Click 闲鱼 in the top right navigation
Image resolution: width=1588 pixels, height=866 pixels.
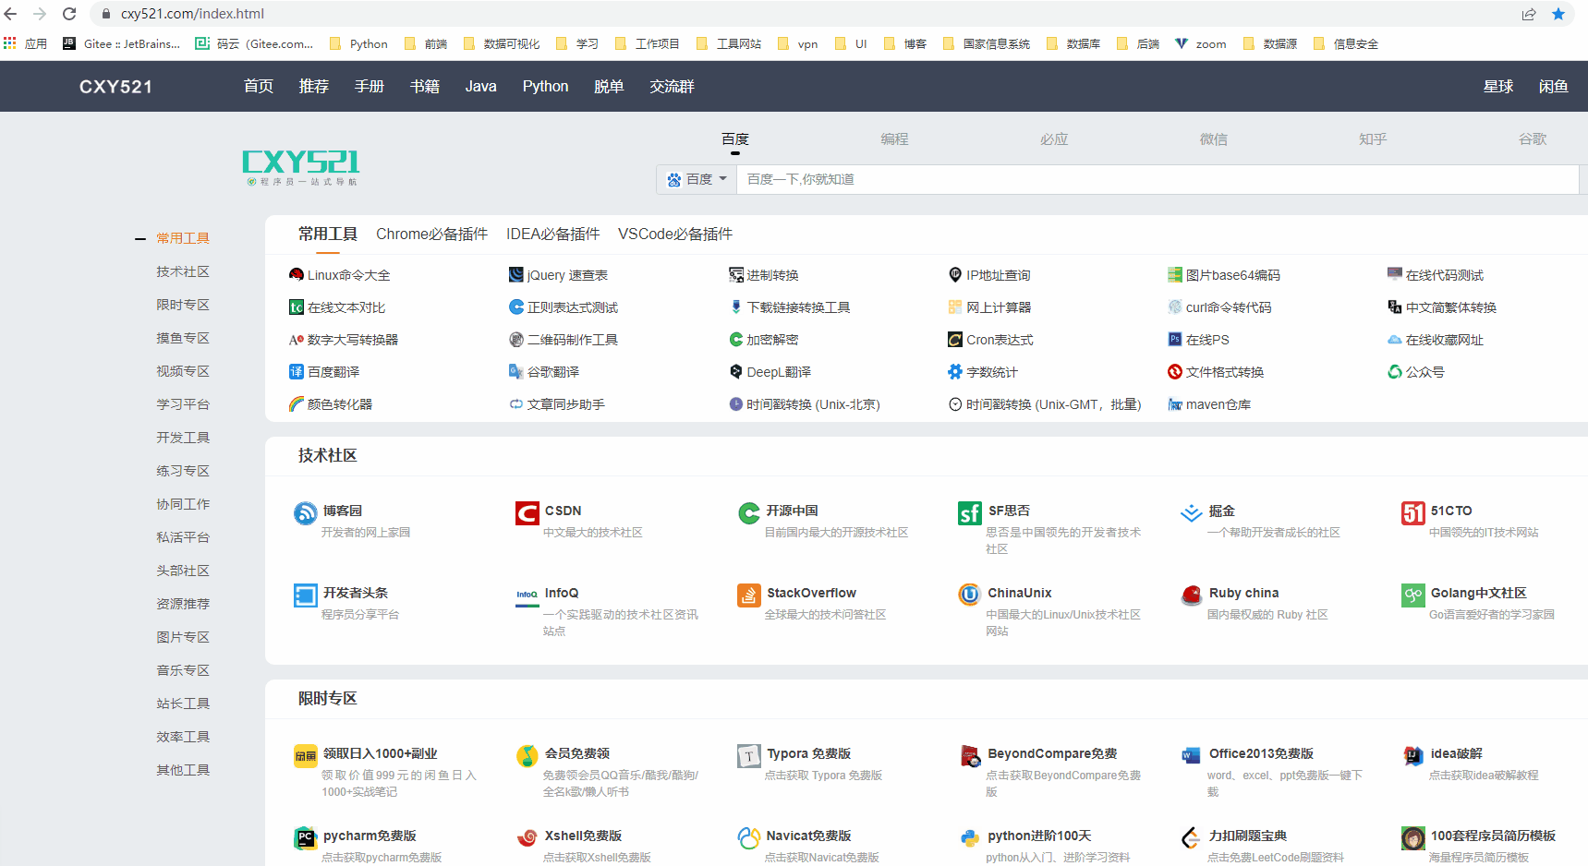click(x=1554, y=87)
